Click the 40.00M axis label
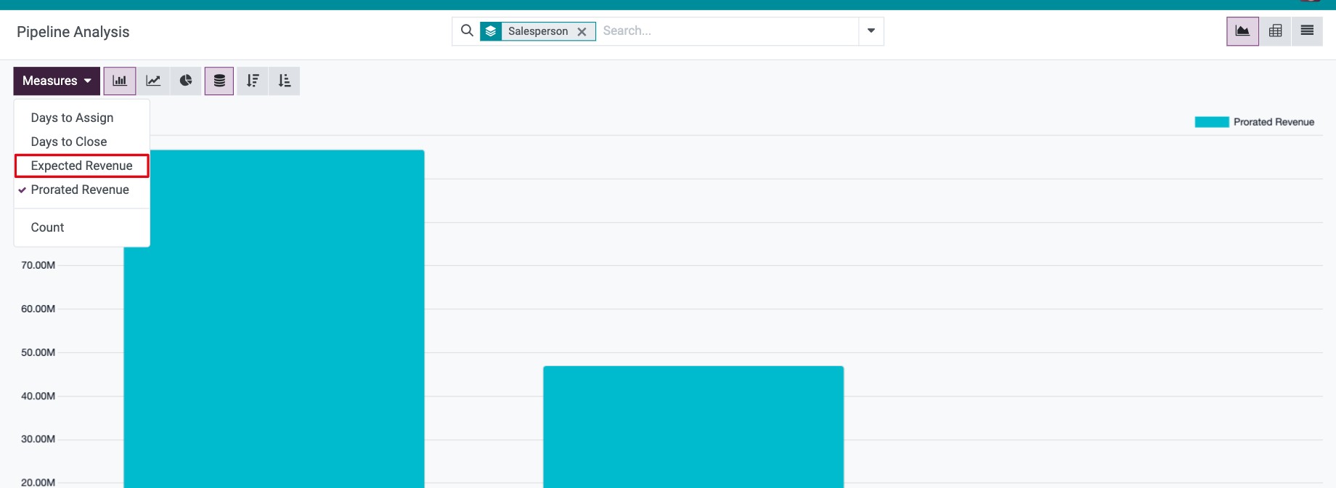This screenshot has height=488, width=1336. click(x=38, y=396)
